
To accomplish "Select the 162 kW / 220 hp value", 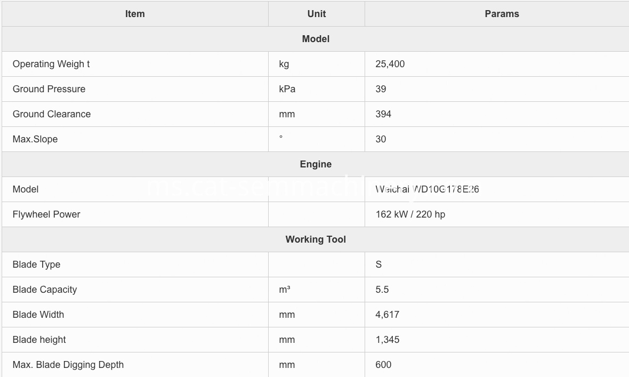I will pos(410,214).
